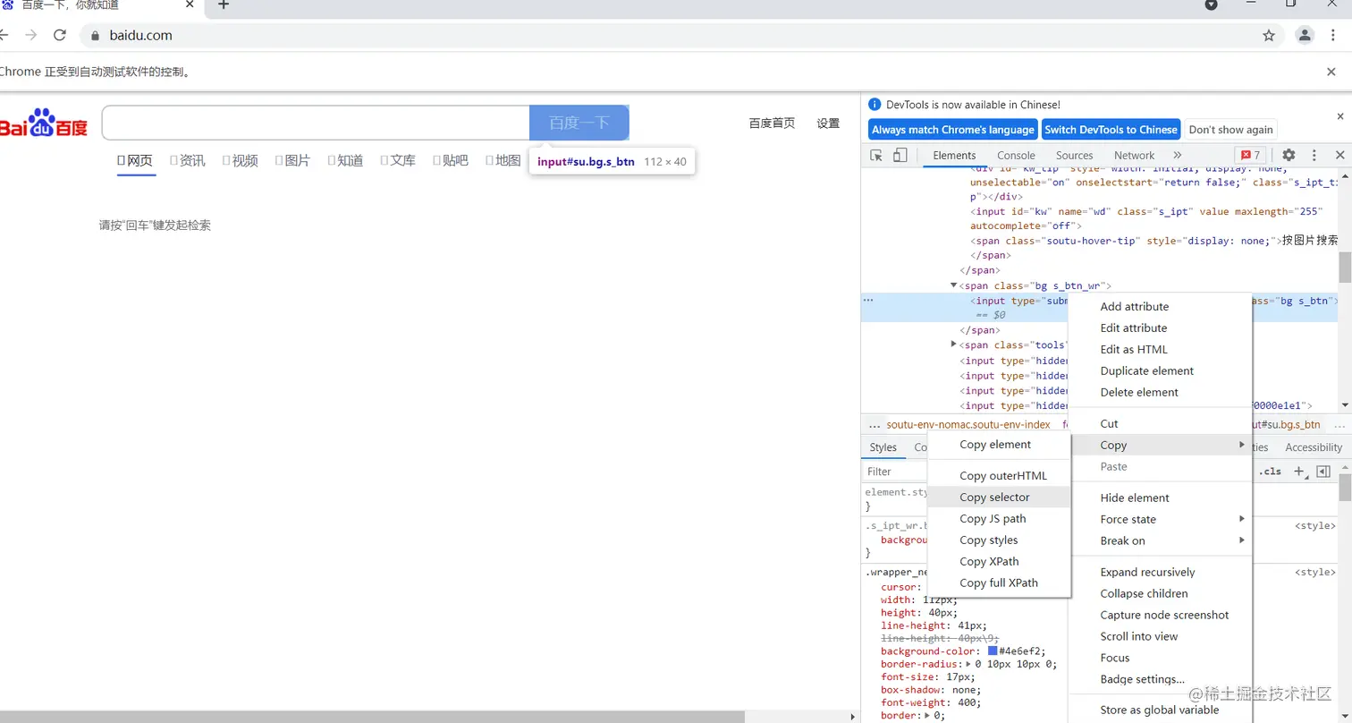Click the ellipsis at breadcrumb start
This screenshot has height=723, width=1352.
(875, 425)
